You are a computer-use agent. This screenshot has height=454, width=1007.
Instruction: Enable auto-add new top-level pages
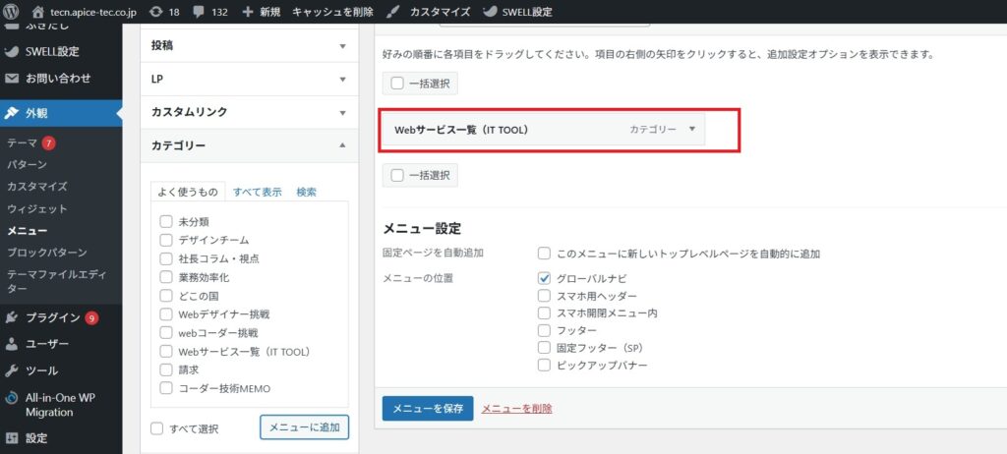click(544, 253)
